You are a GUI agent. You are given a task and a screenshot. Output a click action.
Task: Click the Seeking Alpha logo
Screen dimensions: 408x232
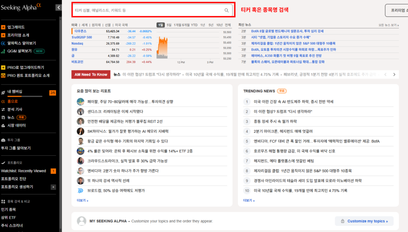[x=21, y=7]
